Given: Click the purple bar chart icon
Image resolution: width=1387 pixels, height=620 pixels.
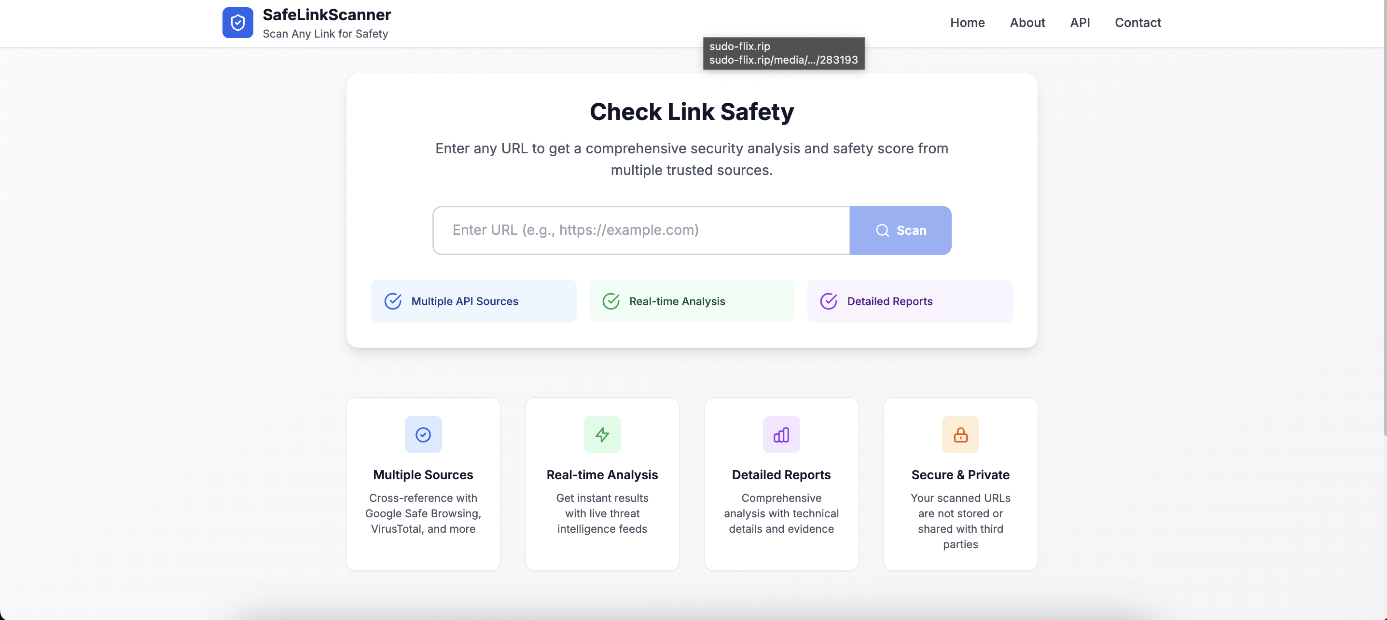Looking at the screenshot, I should pyautogui.click(x=781, y=434).
